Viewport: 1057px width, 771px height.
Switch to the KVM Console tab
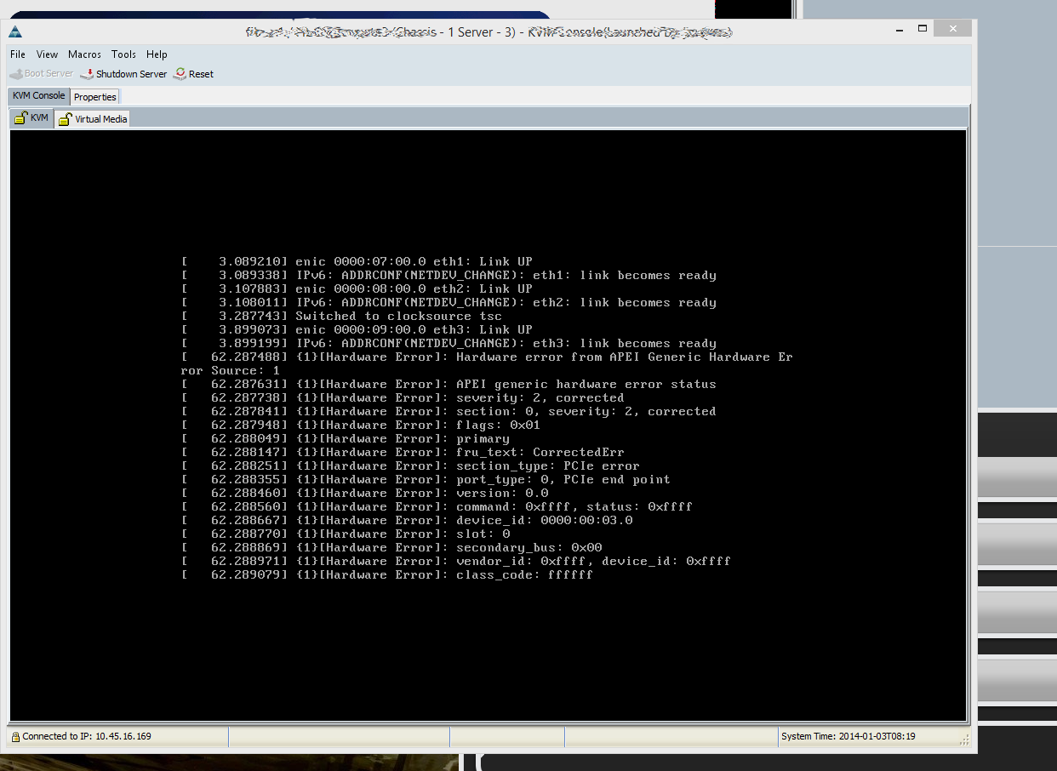point(38,96)
